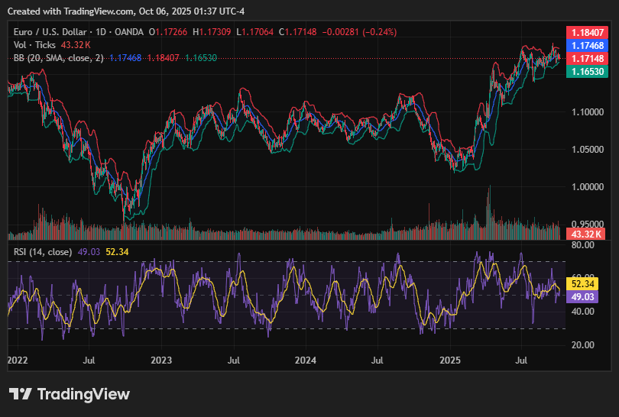This screenshot has height=417, width=619.
Task: Click the 2024 label on the time axis
Action: (306, 360)
